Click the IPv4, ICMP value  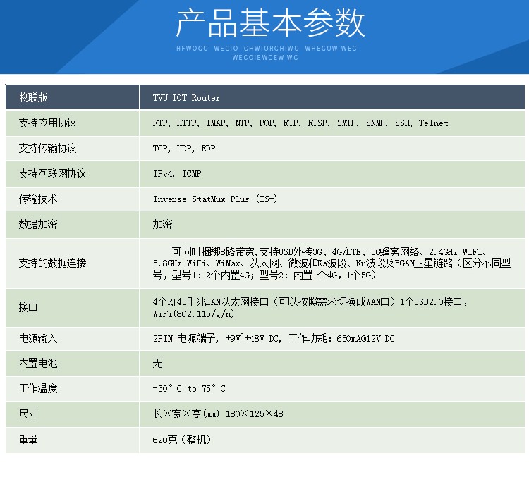click(x=176, y=174)
